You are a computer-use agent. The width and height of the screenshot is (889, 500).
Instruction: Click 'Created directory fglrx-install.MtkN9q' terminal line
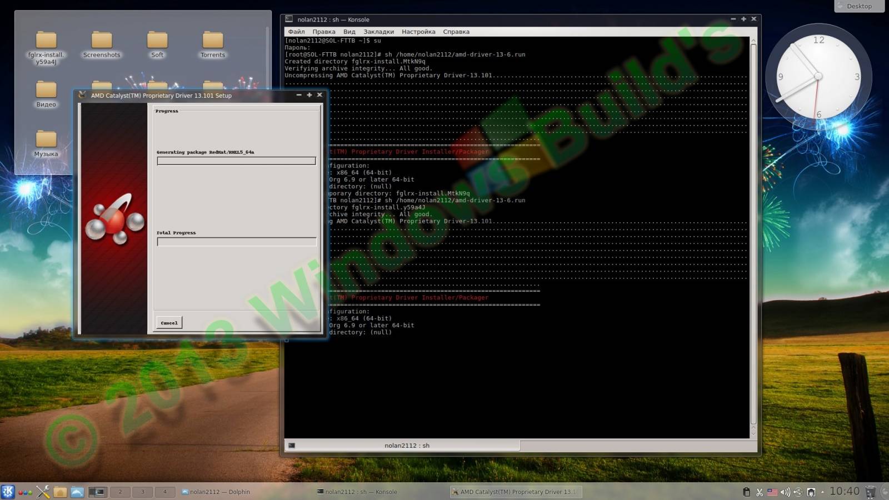[355, 62]
